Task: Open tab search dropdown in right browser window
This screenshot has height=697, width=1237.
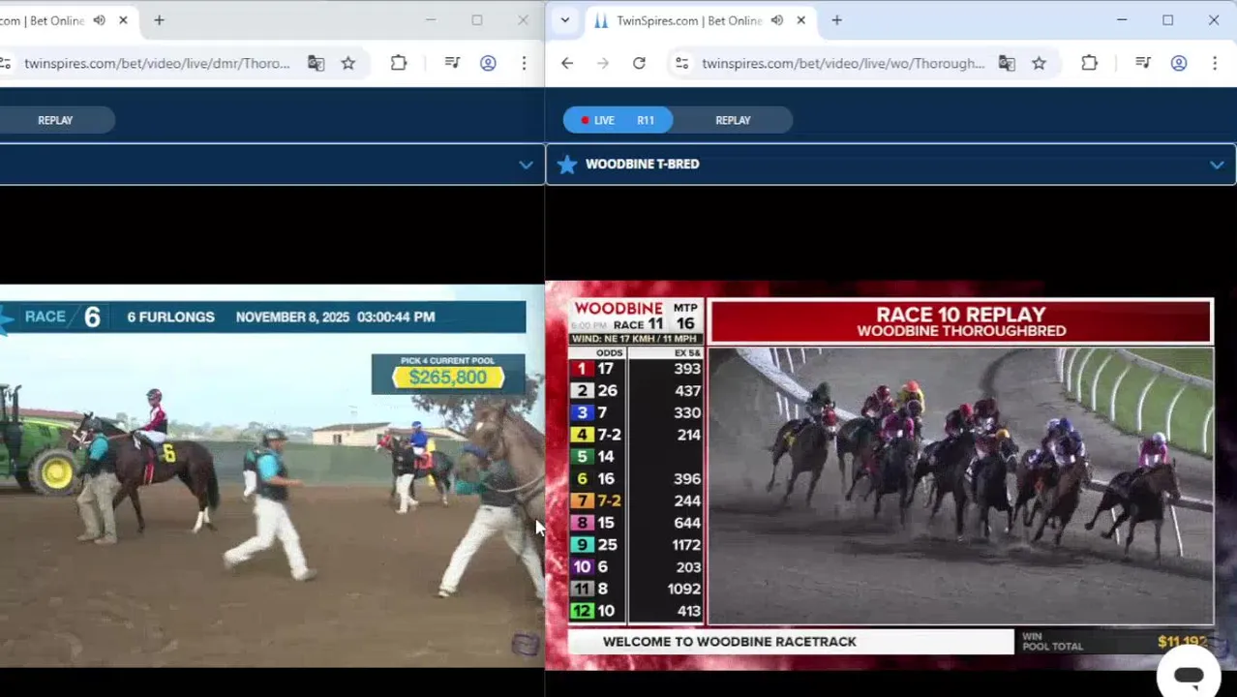Action: (x=565, y=20)
